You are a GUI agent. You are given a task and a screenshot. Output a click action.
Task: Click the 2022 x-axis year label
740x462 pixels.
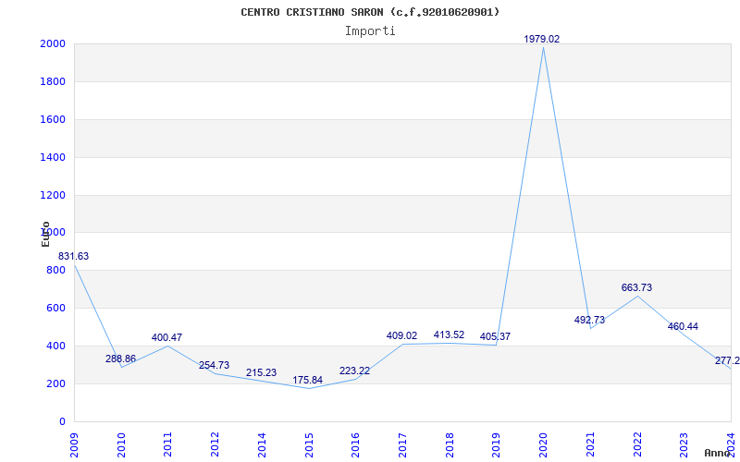coord(637,444)
